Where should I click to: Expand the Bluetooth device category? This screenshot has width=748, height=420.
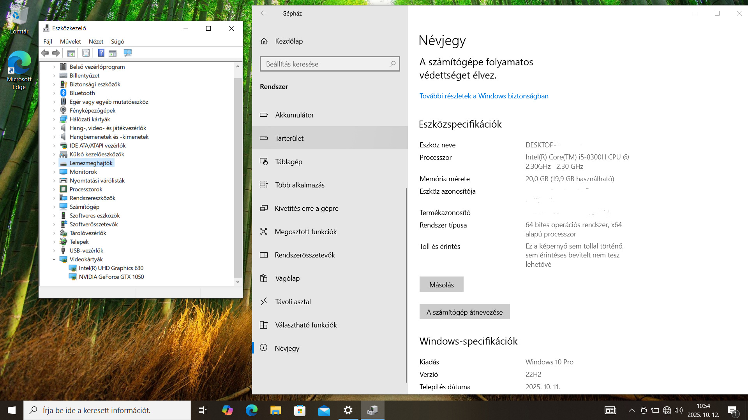[54, 93]
